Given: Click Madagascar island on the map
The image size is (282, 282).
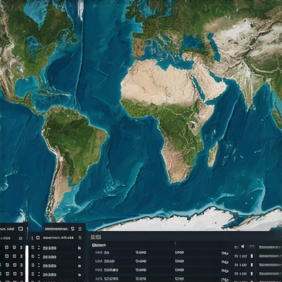Looking at the screenshot, I should [213, 154].
